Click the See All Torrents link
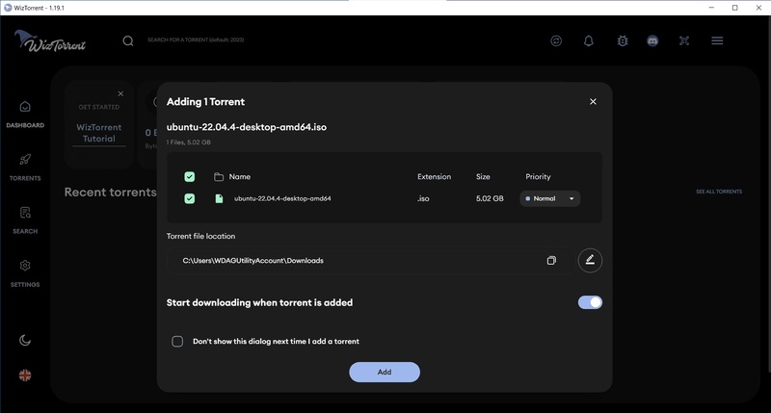 (x=719, y=193)
